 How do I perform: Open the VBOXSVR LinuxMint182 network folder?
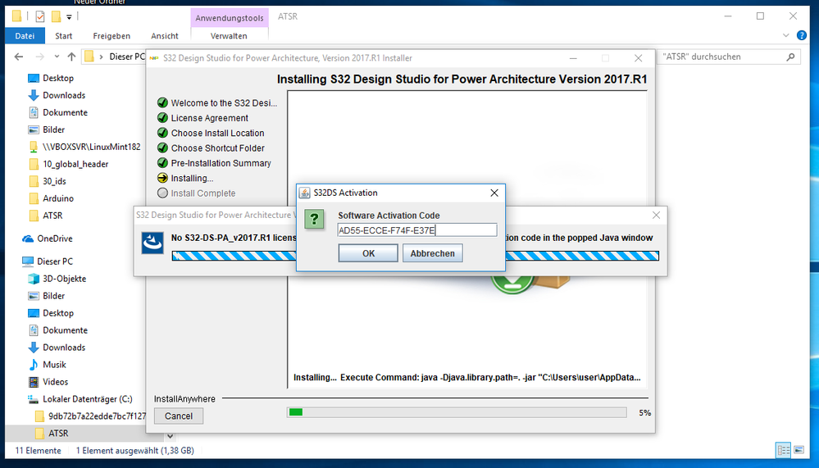tap(91, 147)
